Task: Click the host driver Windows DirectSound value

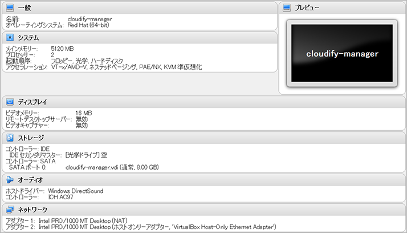Action: (76, 191)
